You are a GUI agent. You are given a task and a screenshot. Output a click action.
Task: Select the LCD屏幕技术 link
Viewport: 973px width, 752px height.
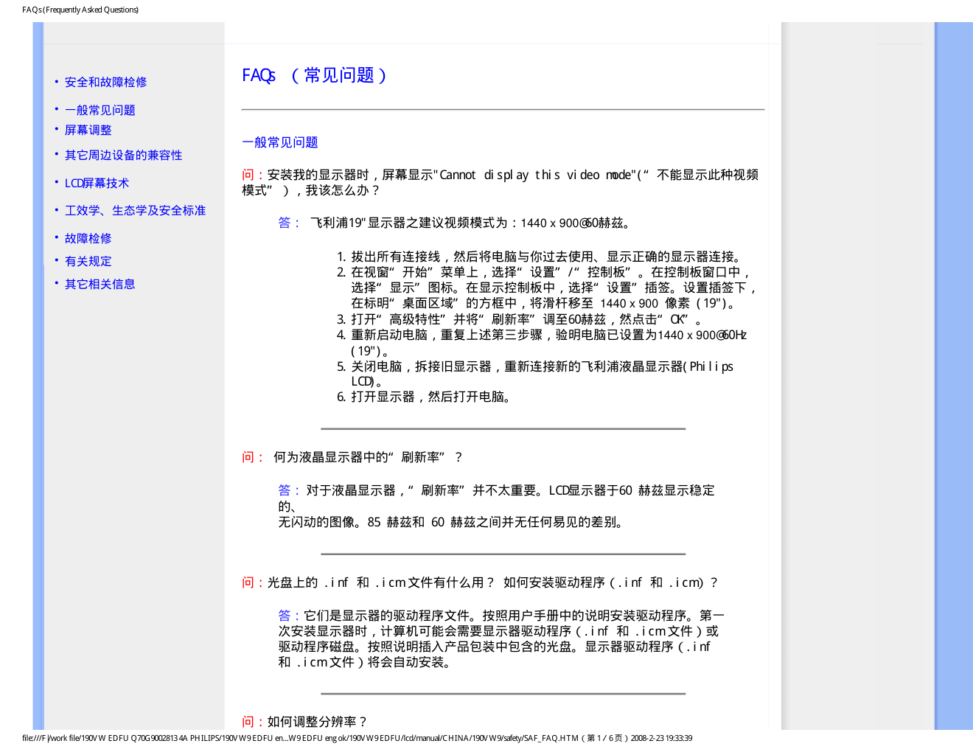click(97, 183)
